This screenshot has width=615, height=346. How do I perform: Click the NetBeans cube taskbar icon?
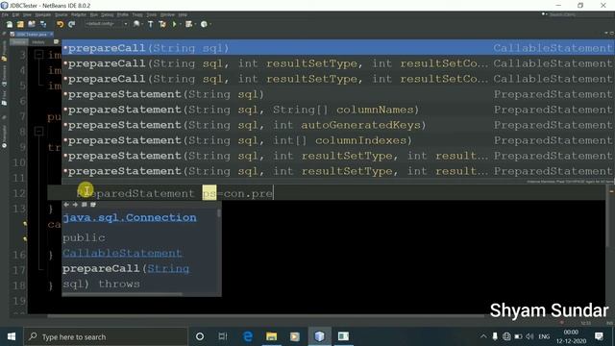click(320, 336)
